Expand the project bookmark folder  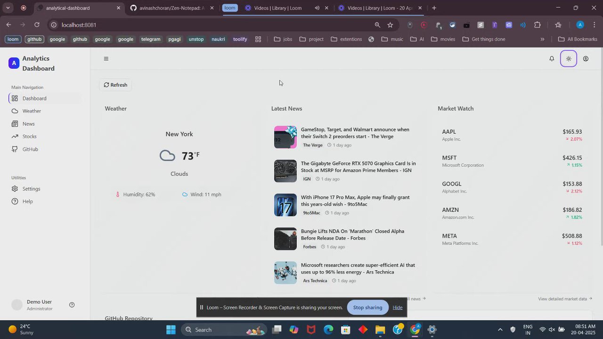pyautogui.click(x=311, y=39)
